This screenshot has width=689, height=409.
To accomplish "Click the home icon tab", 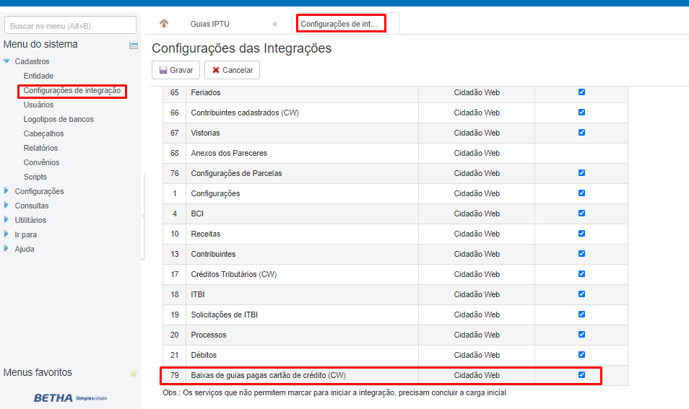I will point(164,24).
